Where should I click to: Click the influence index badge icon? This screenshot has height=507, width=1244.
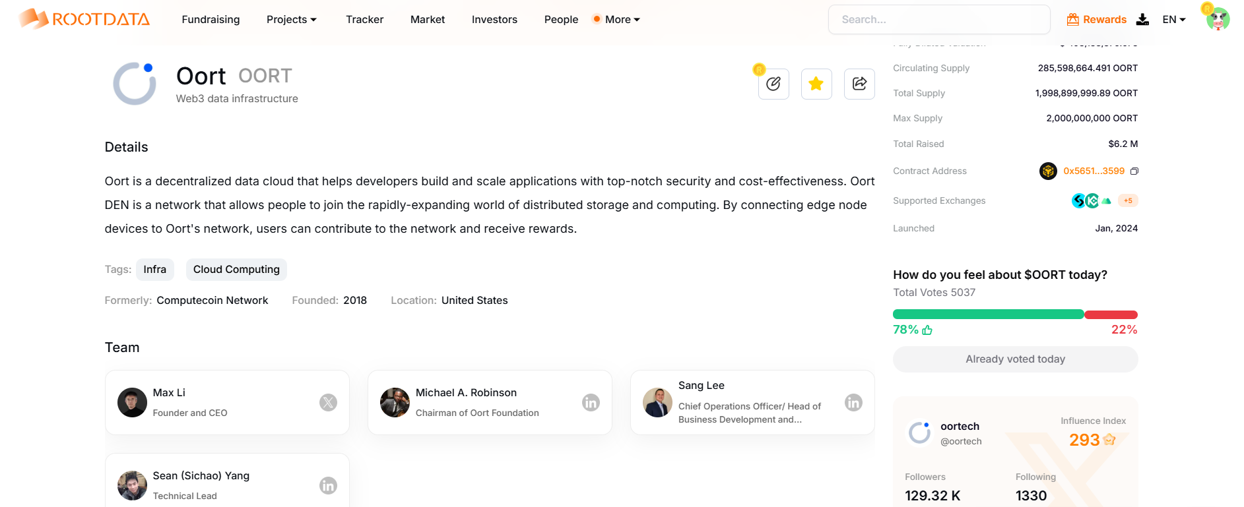pyautogui.click(x=1109, y=439)
